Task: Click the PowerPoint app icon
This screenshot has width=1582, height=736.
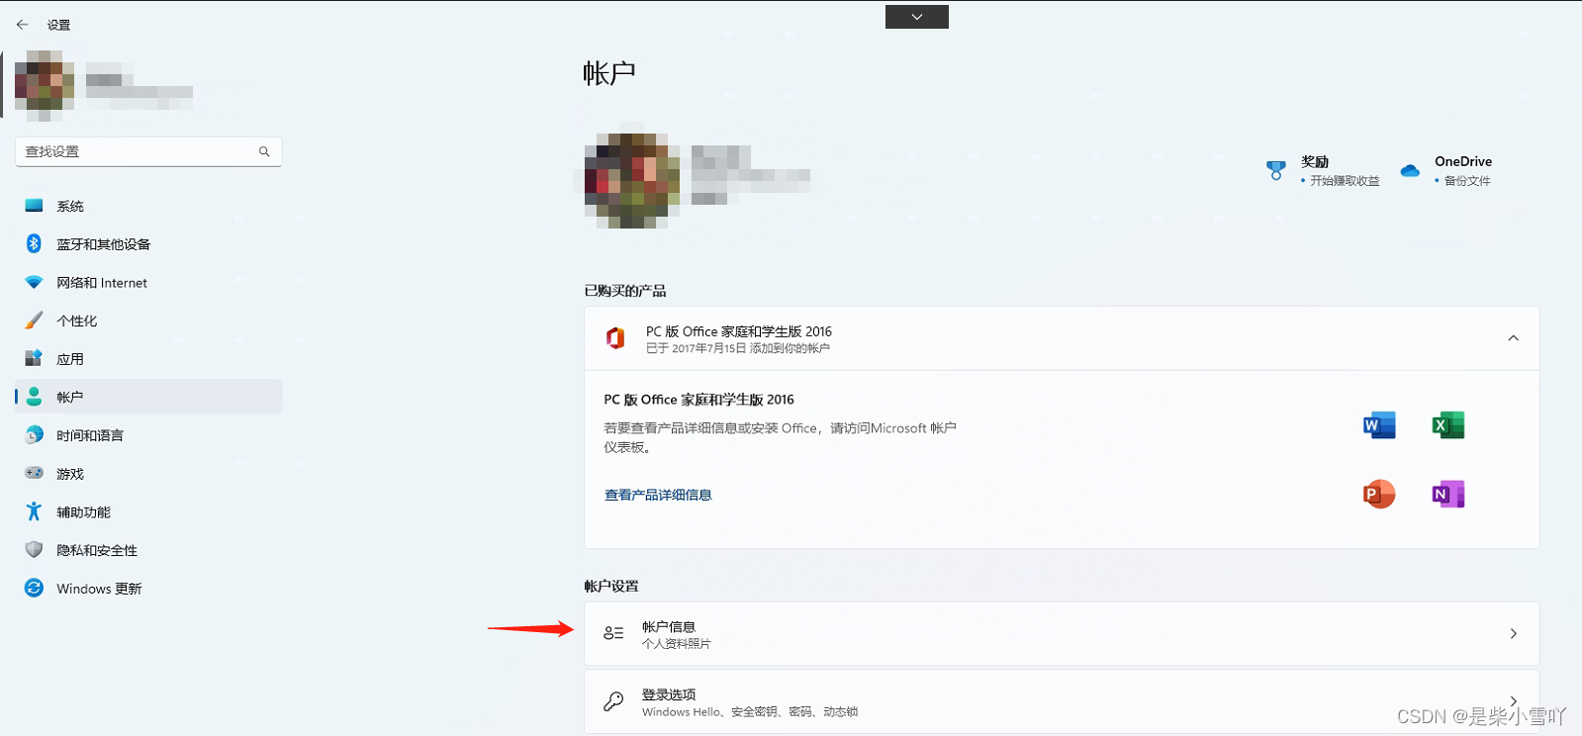Action: (x=1379, y=494)
